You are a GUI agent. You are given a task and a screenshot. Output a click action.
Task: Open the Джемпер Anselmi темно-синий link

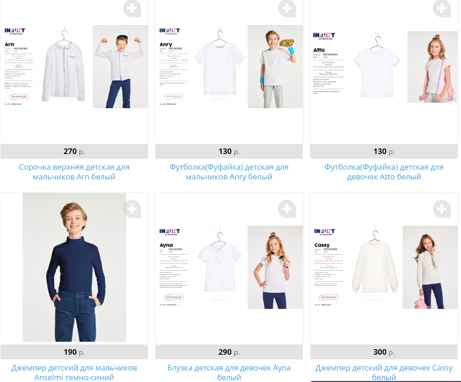(x=74, y=372)
